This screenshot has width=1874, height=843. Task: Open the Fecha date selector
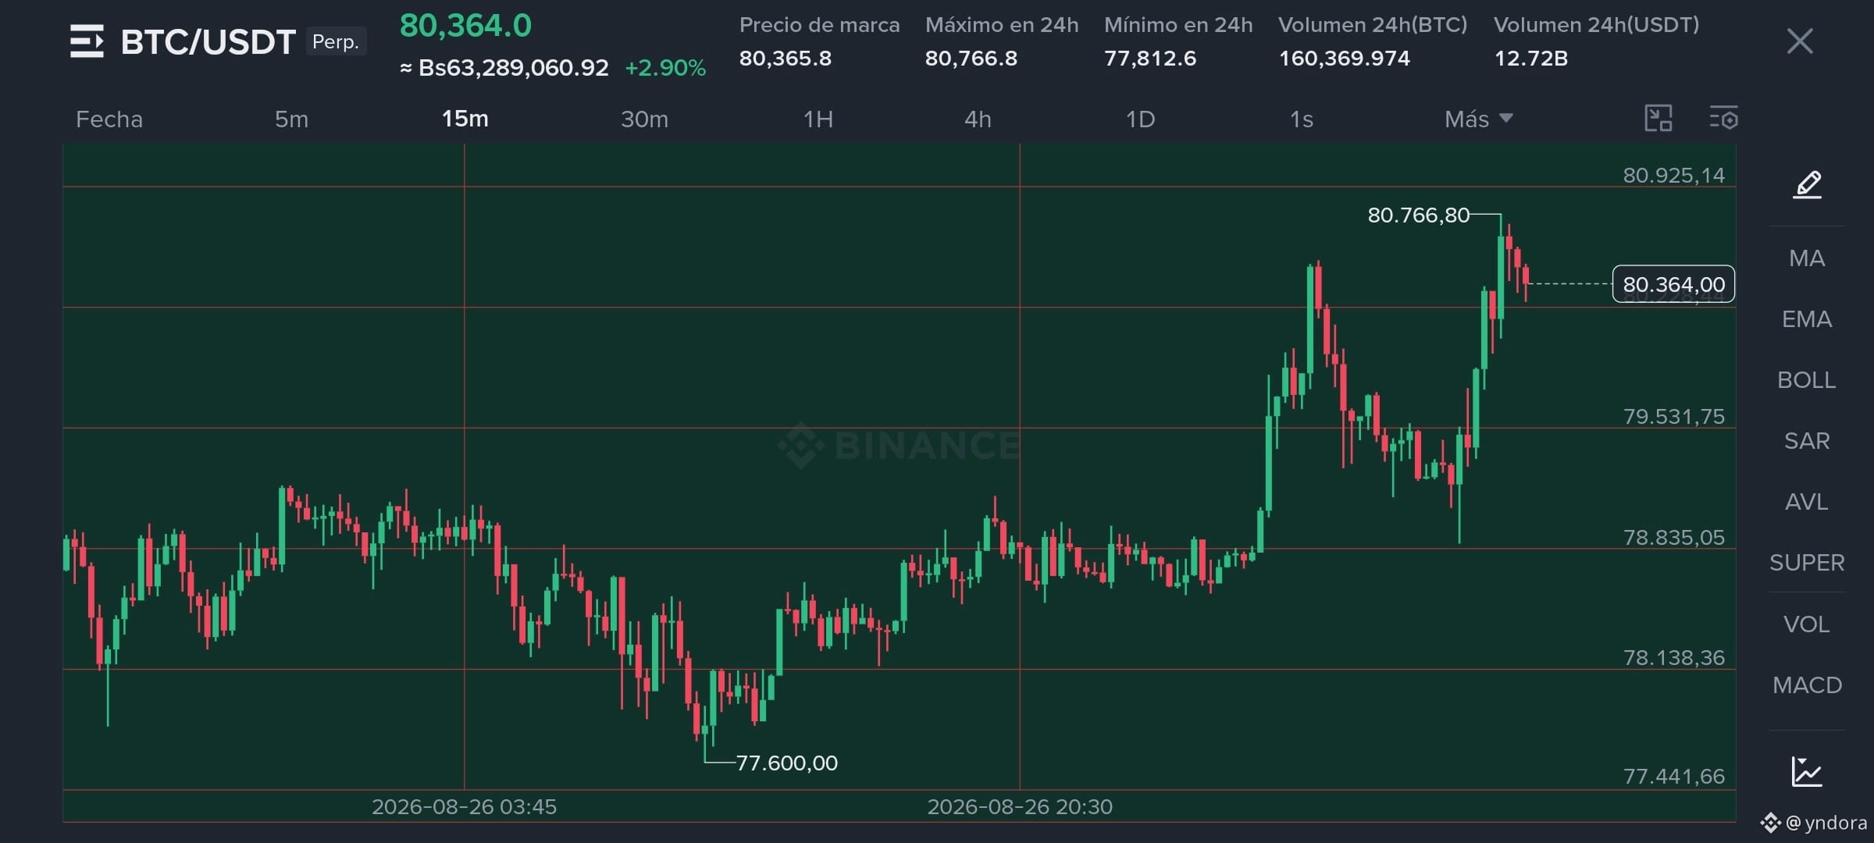pyautogui.click(x=109, y=119)
